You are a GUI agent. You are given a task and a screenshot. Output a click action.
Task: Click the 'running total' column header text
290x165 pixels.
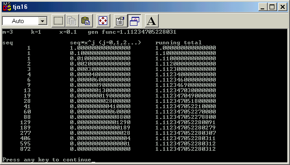[x=178, y=43]
